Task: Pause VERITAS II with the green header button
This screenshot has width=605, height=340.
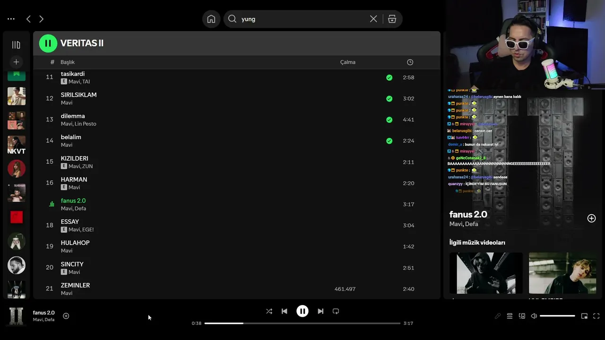Action: tap(48, 43)
